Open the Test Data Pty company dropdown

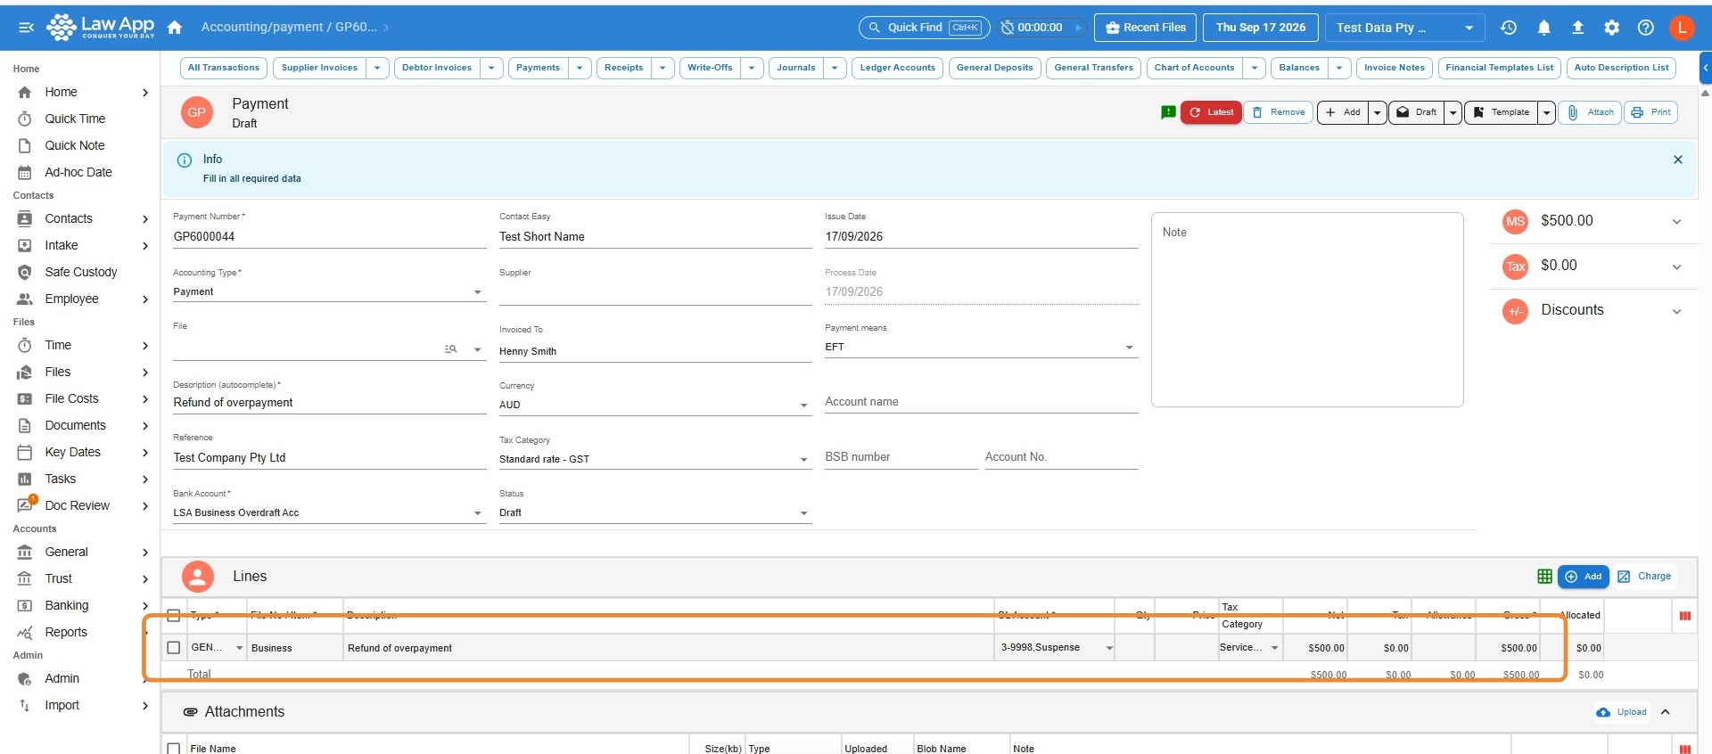coord(1404,28)
